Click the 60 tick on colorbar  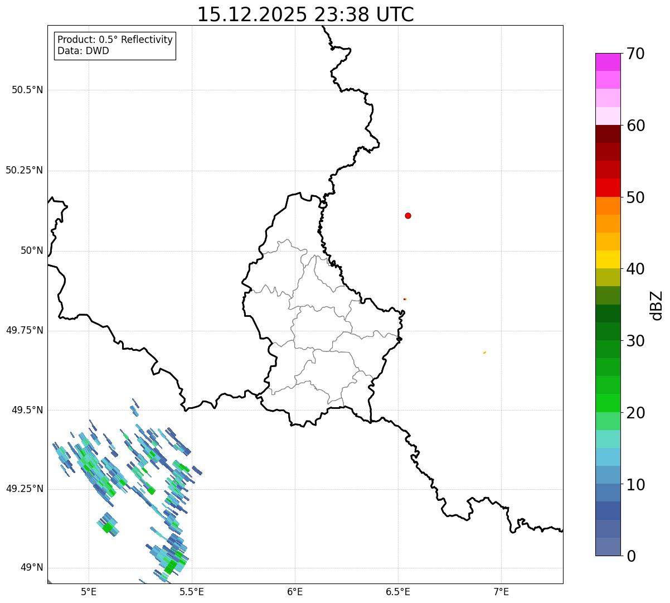pos(636,126)
